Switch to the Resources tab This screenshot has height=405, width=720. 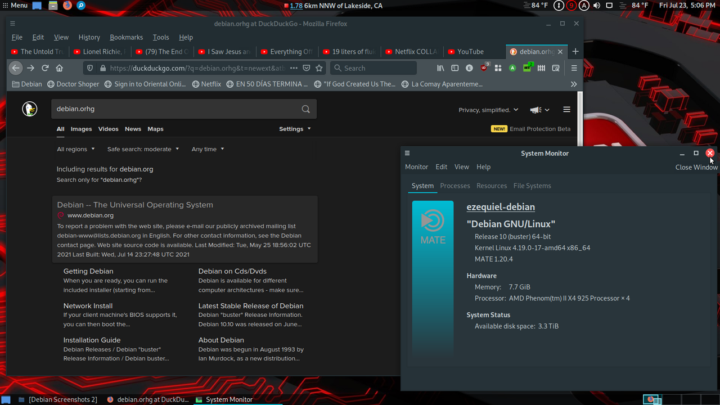[x=492, y=186]
